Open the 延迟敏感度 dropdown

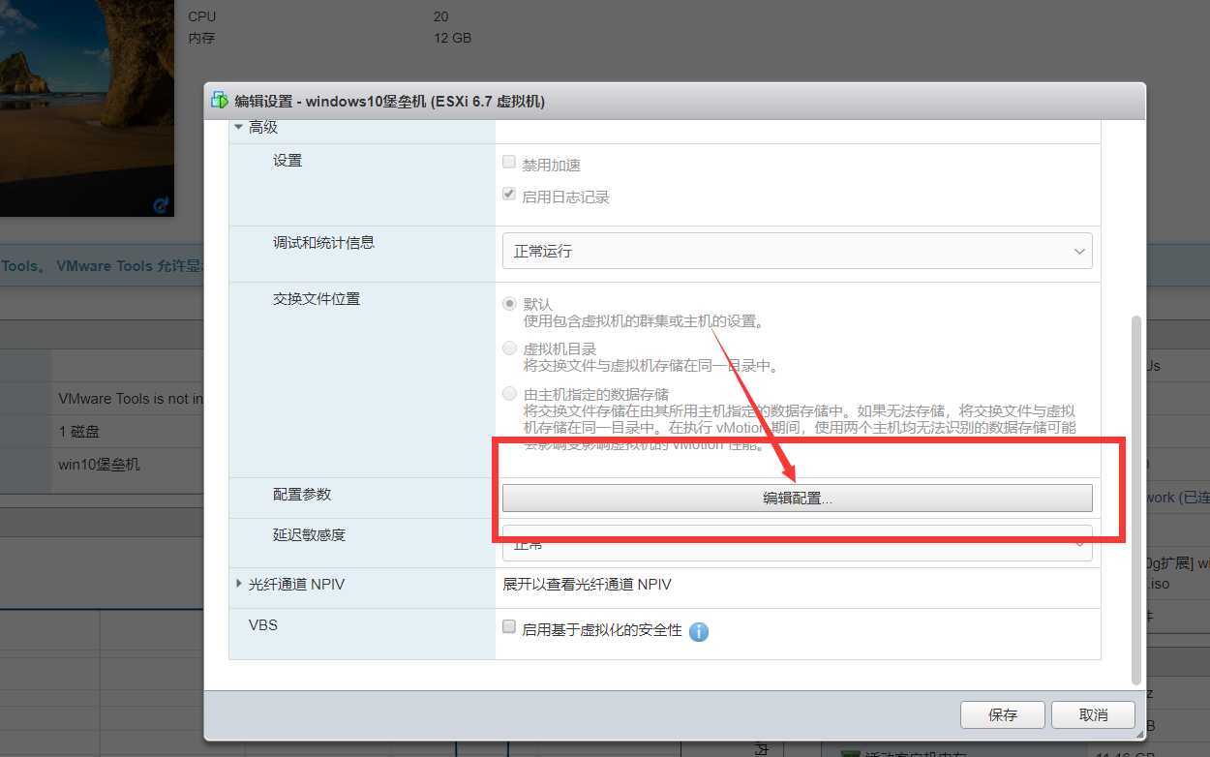click(x=797, y=543)
